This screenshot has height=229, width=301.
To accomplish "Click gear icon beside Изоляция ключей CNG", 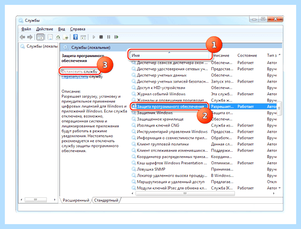I will [134, 125].
